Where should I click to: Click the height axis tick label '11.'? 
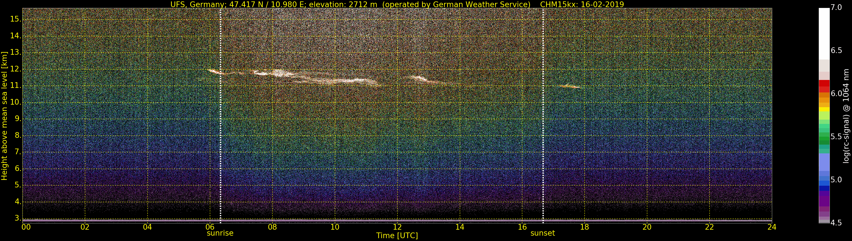tap(16, 86)
